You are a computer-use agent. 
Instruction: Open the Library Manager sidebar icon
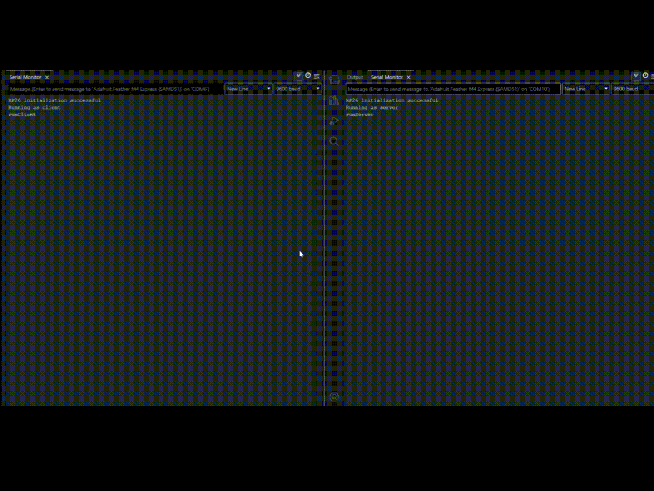[x=334, y=100]
